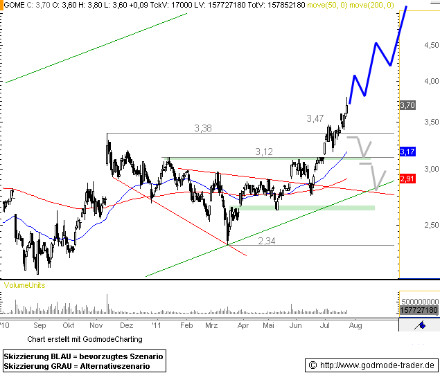
Task: Click the Mai label on time axis
Action: [268, 325]
